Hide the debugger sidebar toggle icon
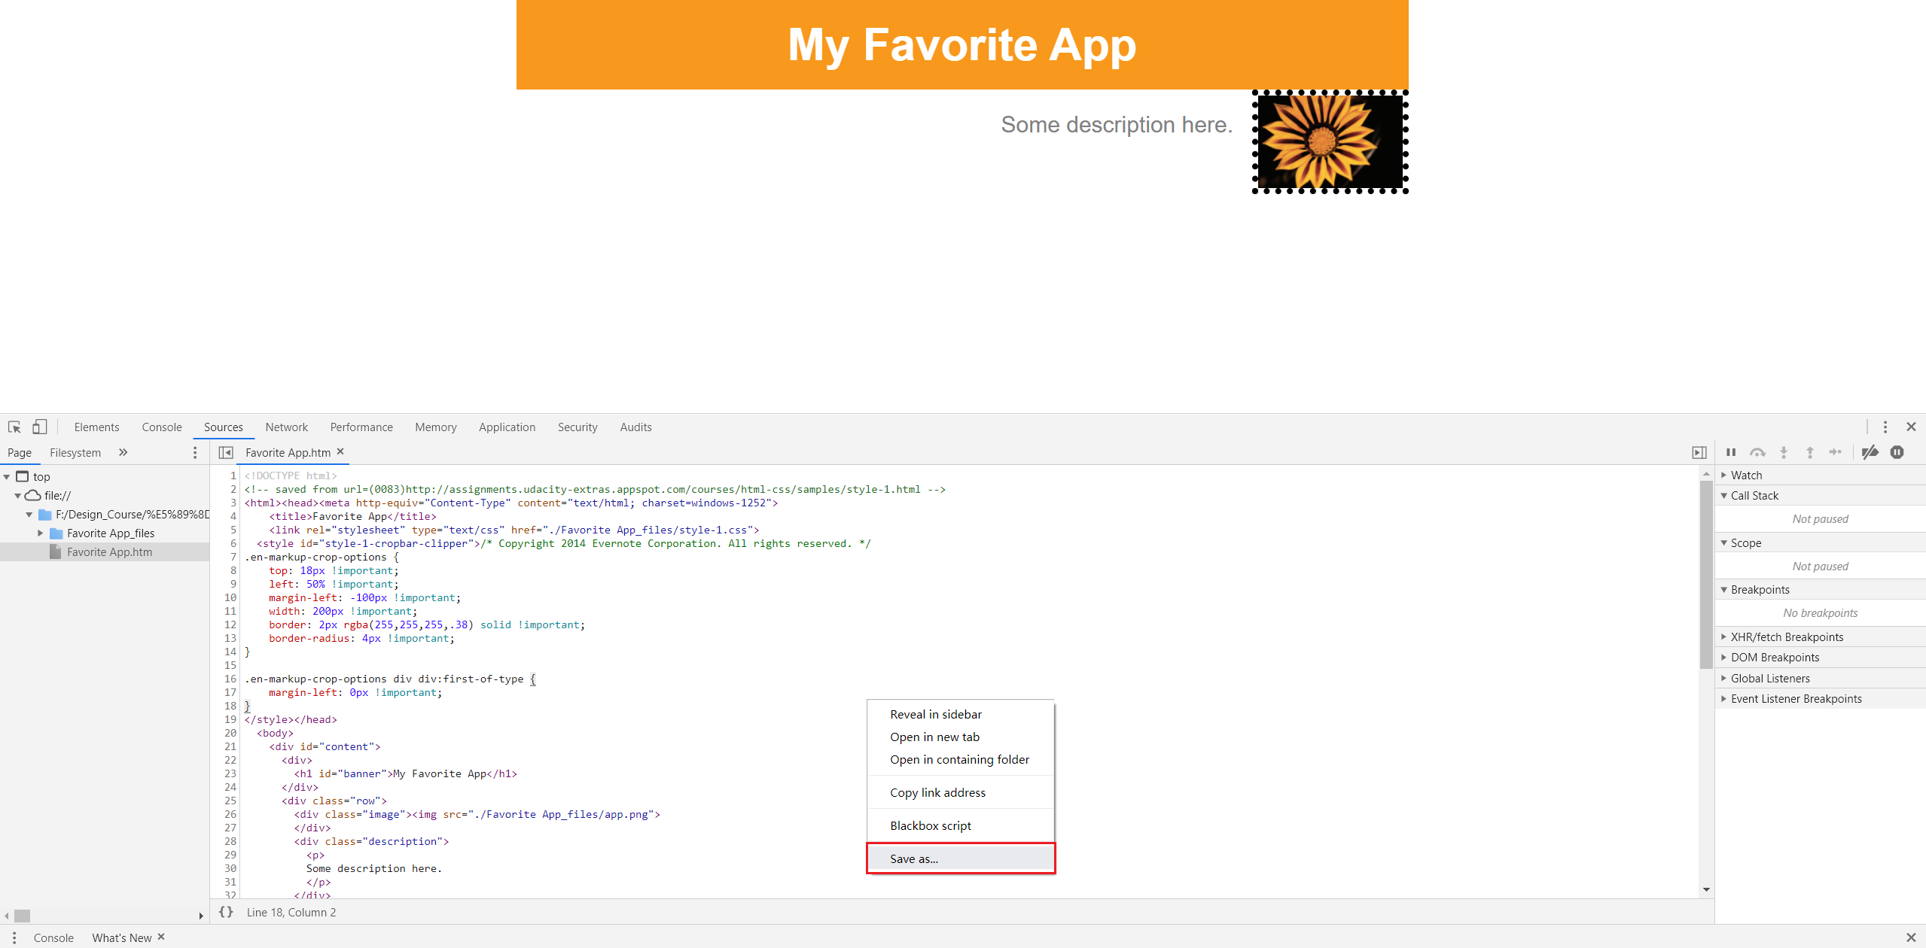Screen dimensions: 1926x948 [1699, 452]
